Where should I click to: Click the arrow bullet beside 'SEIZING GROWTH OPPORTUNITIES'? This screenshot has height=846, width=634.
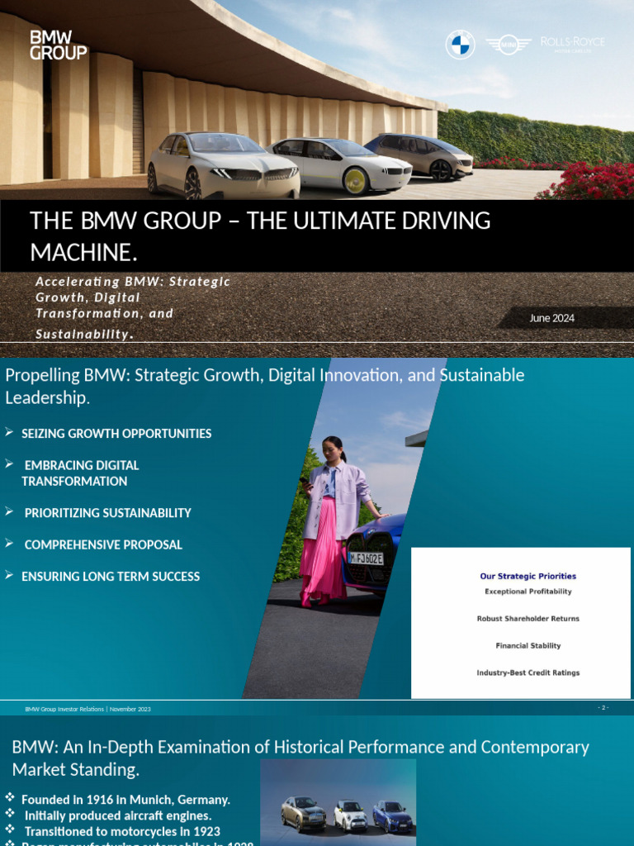[9, 431]
